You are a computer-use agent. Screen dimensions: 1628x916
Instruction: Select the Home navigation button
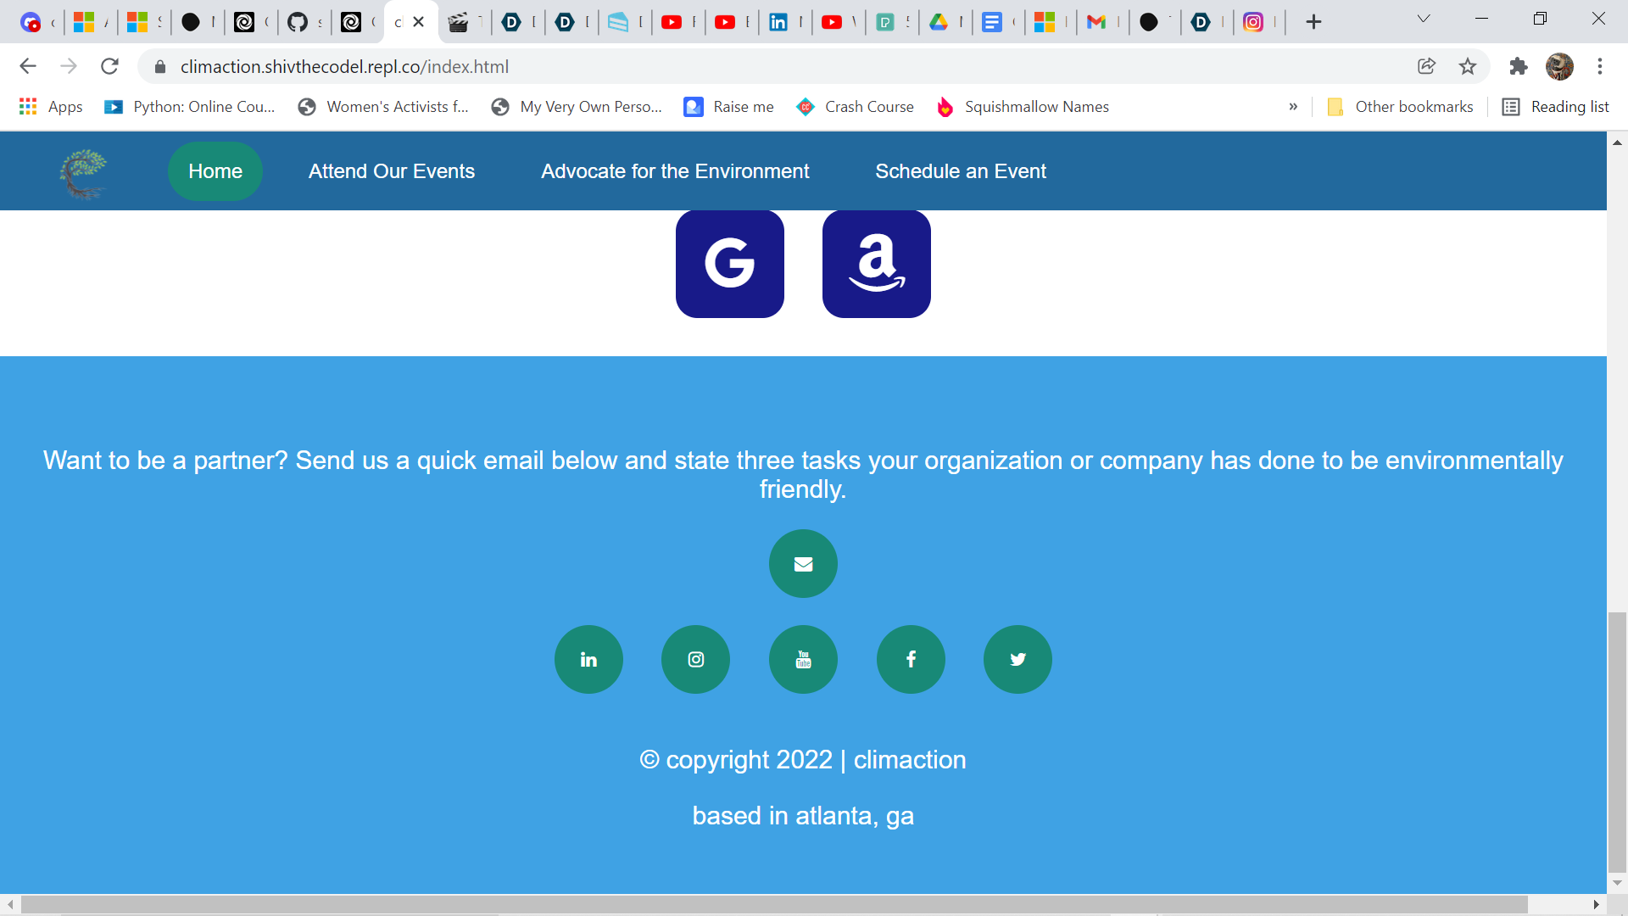point(215,171)
